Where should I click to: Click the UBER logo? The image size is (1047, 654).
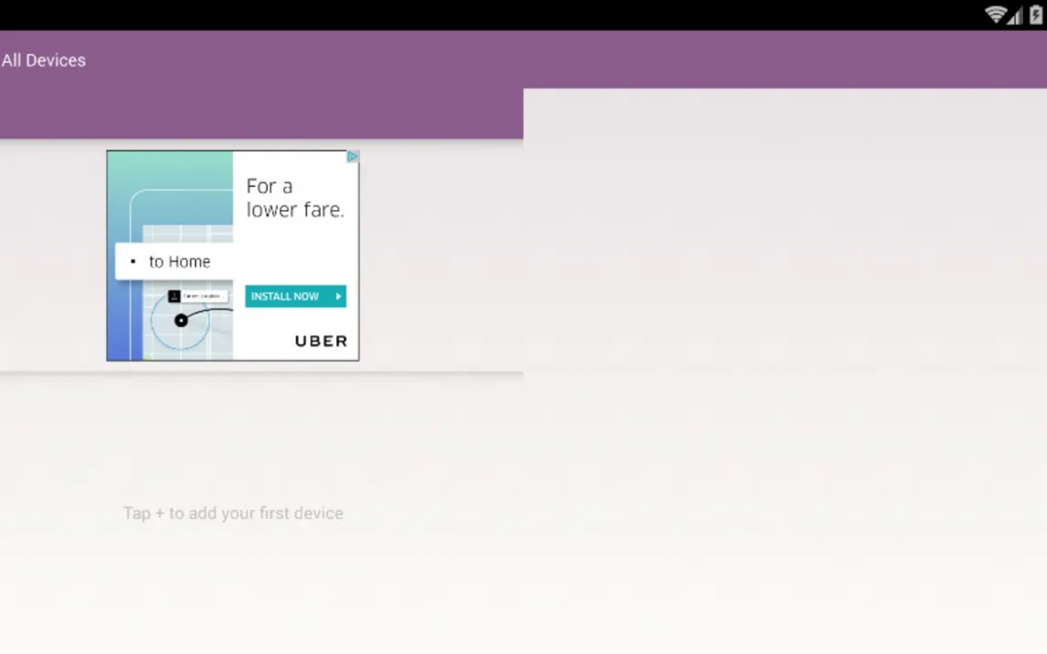pos(321,341)
